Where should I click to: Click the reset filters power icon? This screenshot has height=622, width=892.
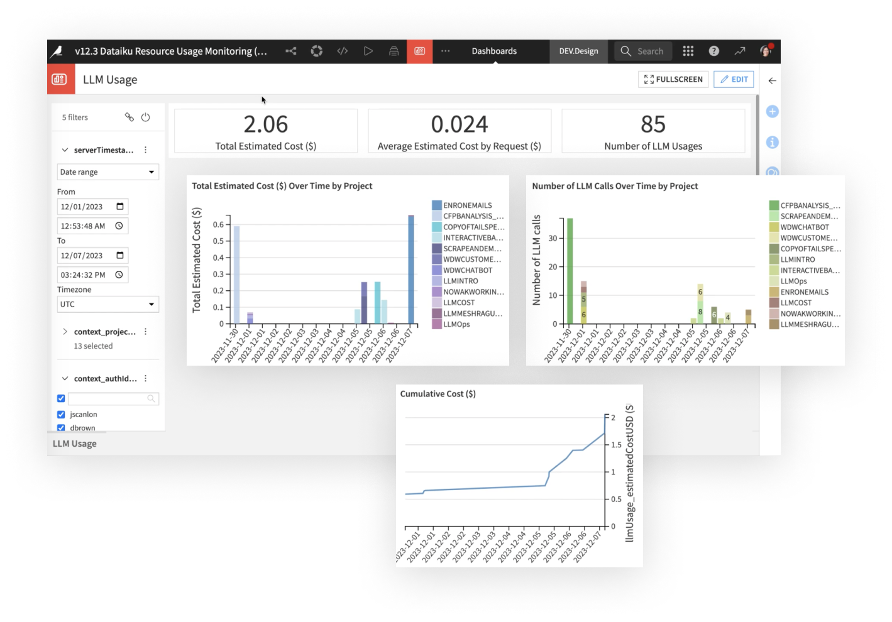tap(146, 117)
